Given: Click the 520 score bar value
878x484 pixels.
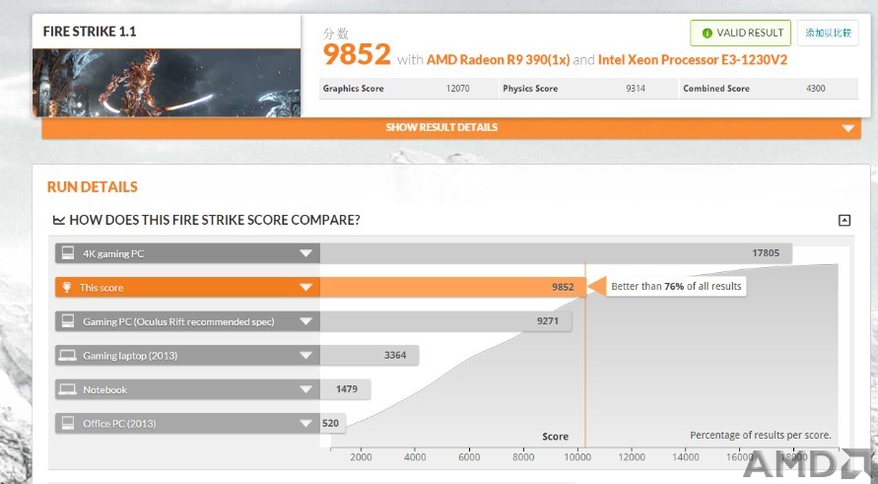Looking at the screenshot, I should pos(330,424).
